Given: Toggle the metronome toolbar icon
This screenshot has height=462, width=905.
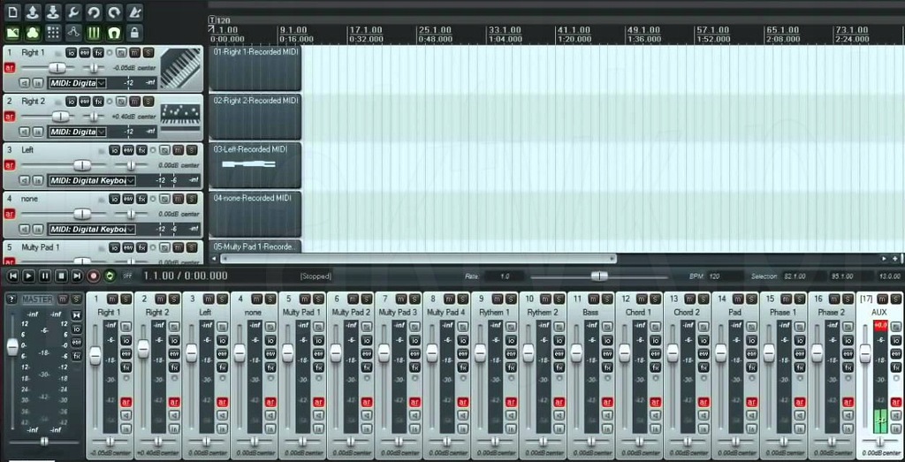Looking at the screenshot, I should [134, 11].
